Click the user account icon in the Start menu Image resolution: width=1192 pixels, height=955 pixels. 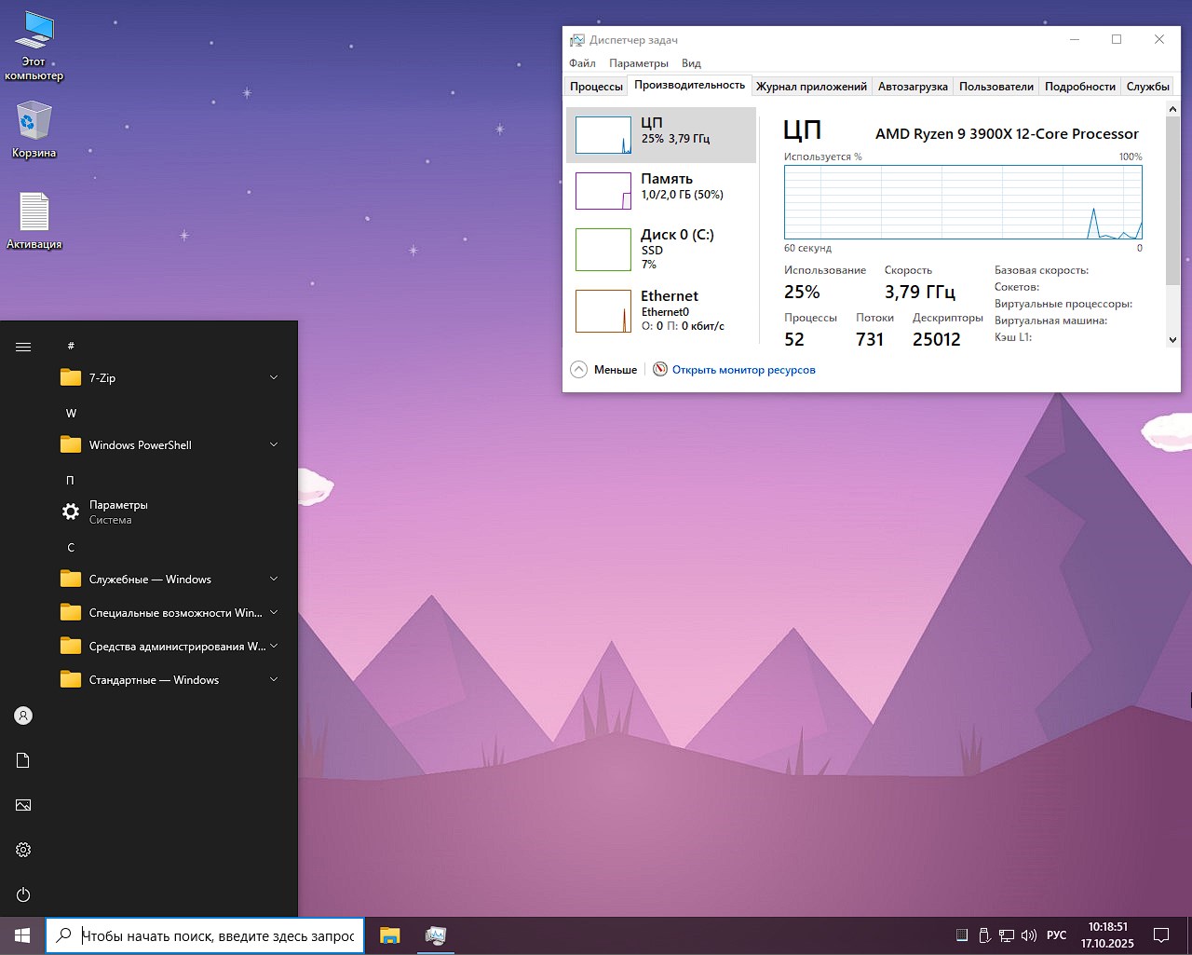pos(22,716)
